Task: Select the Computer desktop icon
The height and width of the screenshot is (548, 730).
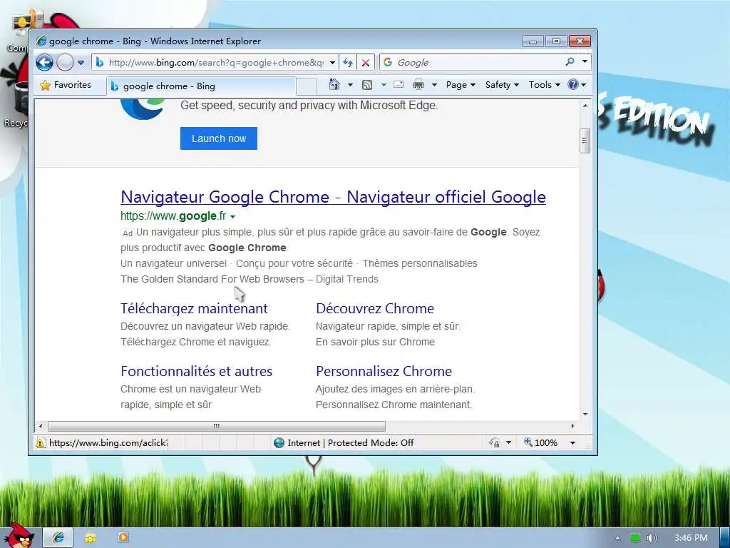Action: click(x=19, y=31)
